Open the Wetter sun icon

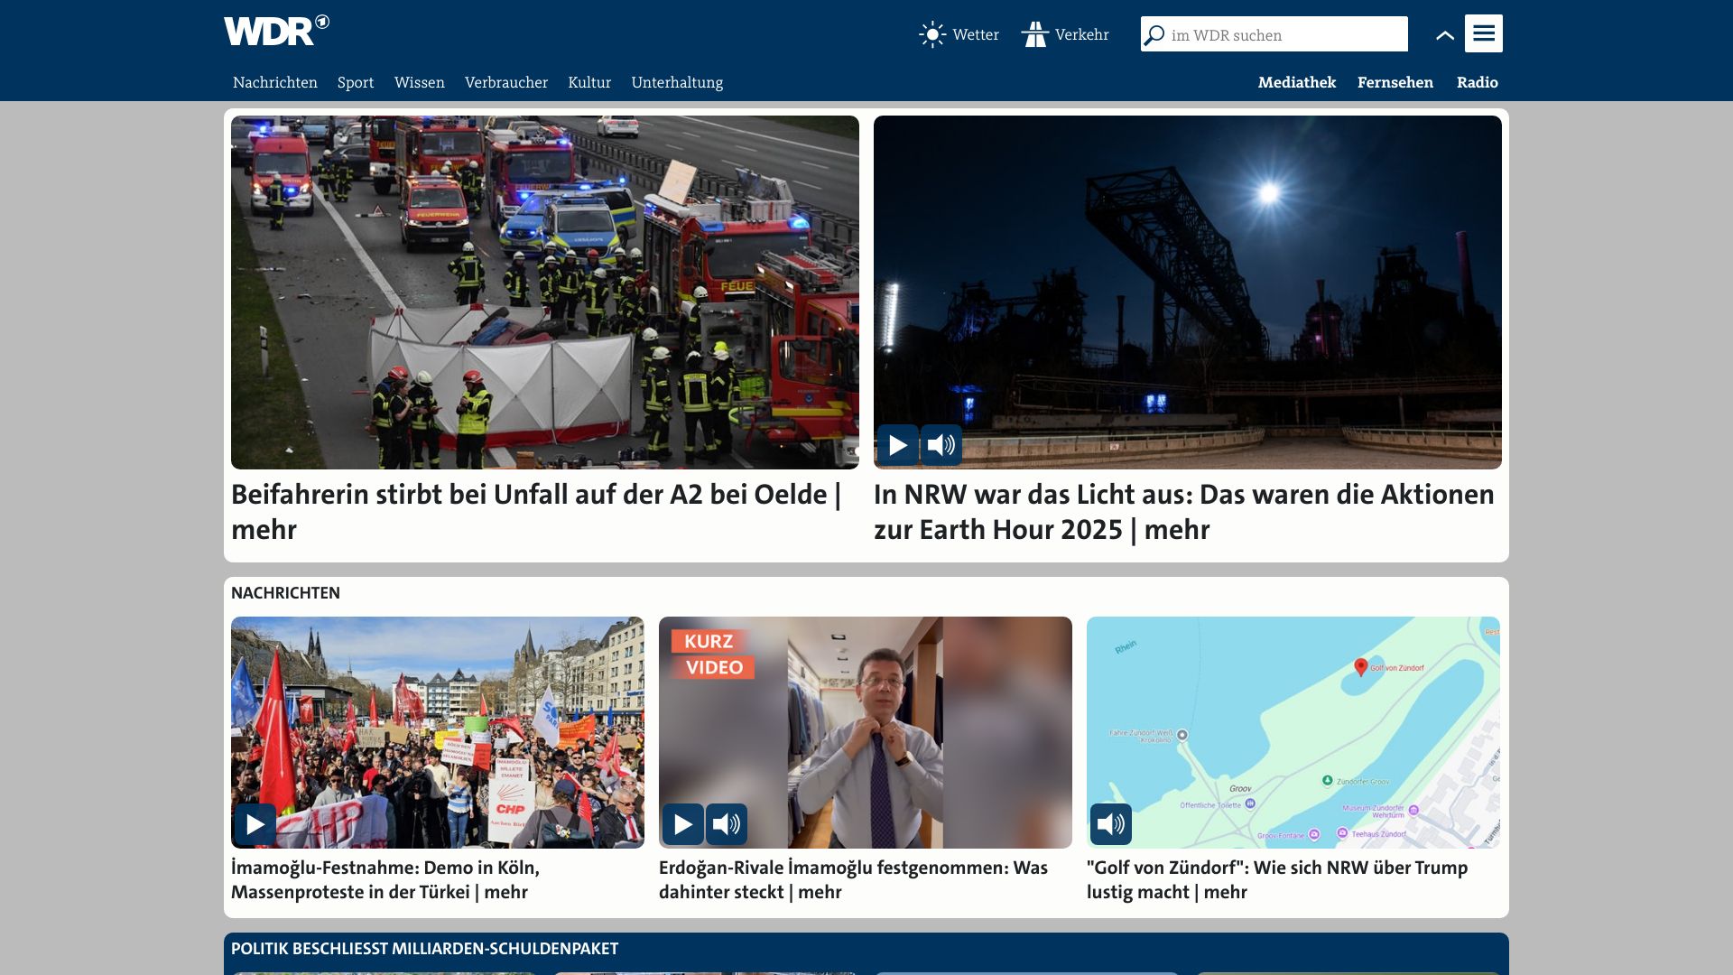click(x=931, y=35)
